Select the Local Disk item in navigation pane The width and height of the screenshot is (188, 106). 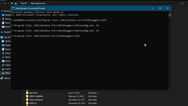pyautogui.click(x=6, y=69)
